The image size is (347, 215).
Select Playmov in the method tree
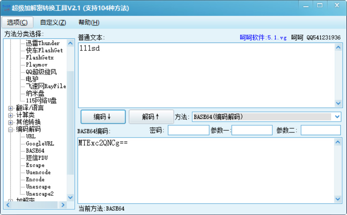tap(37, 65)
